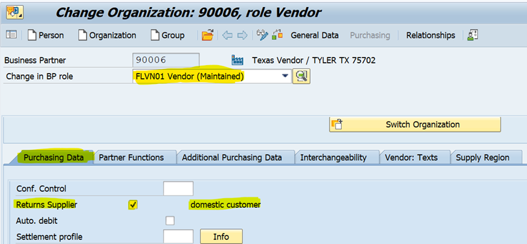
Task: Toggle display/change mode glasses-pencil icon
Action: tap(262, 35)
